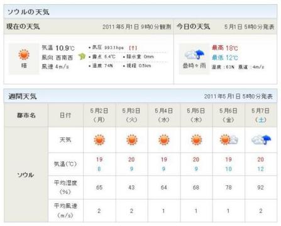Click the 都市名 header cell
Viewport: 281px width, 226px height.
(26, 116)
